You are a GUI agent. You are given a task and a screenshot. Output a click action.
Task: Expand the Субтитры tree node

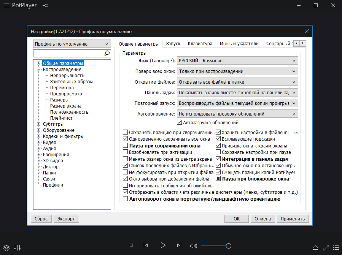tap(39, 124)
